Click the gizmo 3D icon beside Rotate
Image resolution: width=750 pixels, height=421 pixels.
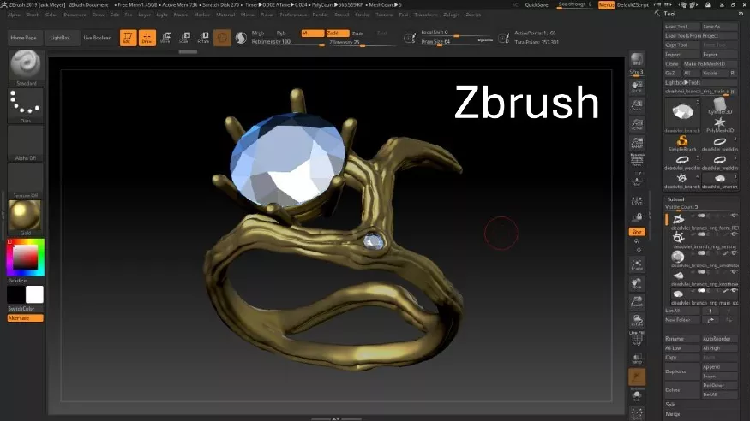tap(222, 38)
